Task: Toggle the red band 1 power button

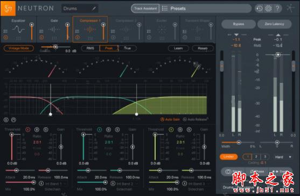Action: [28, 129]
